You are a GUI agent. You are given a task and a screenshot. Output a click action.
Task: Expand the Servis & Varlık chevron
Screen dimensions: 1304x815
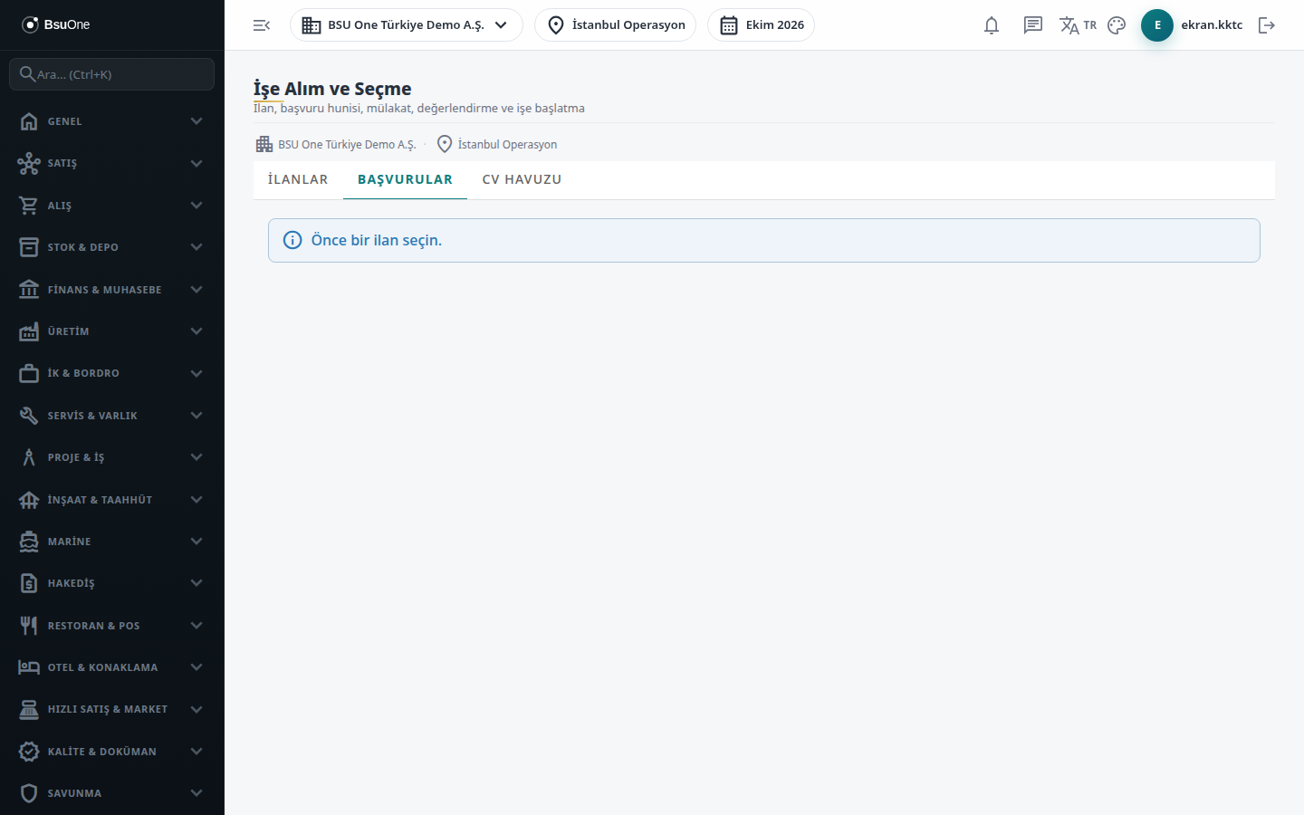tap(197, 416)
